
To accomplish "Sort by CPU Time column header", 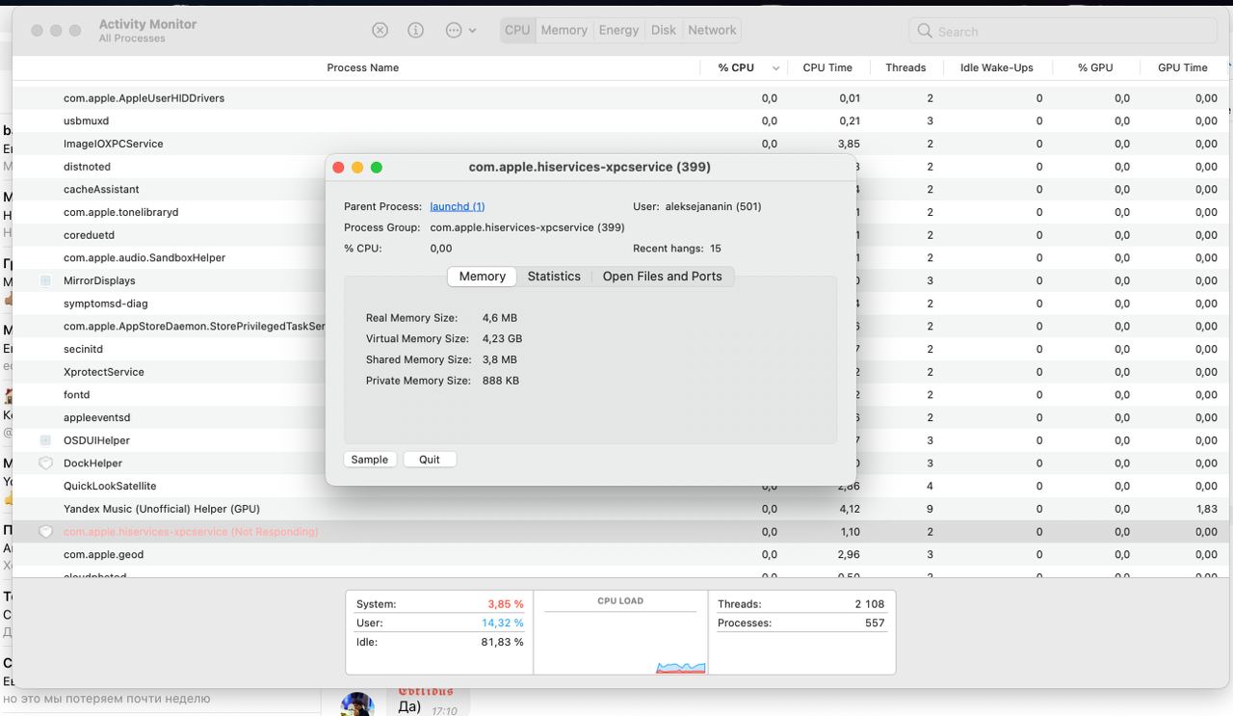I will click(827, 67).
